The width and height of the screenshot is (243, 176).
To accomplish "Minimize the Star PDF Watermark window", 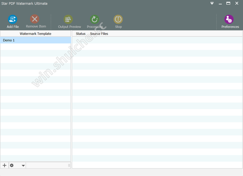I will [x=220, y=4].
